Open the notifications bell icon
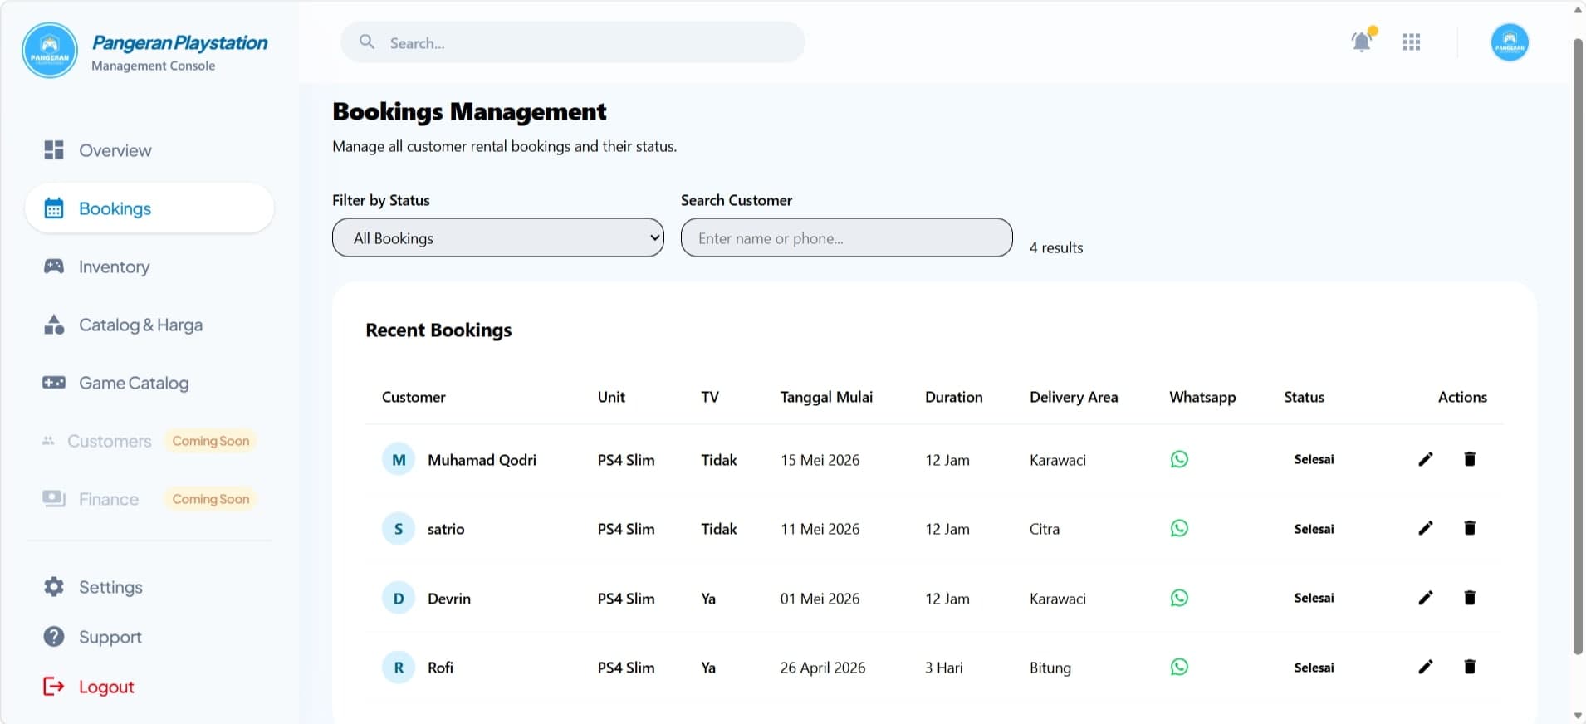This screenshot has height=724, width=1586. 1362,42
